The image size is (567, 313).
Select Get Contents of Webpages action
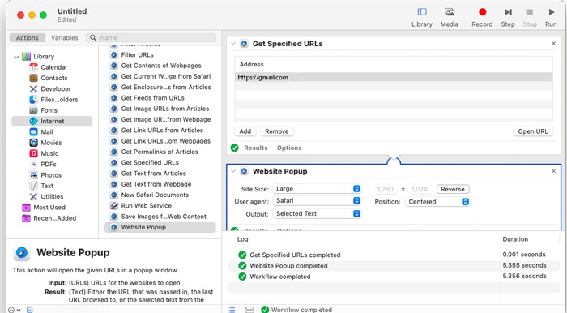click(161, 66)
